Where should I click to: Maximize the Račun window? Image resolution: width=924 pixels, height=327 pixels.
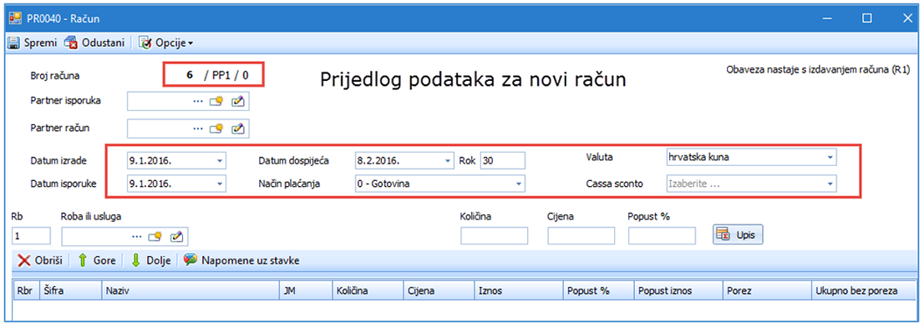(x=867, y=18)
